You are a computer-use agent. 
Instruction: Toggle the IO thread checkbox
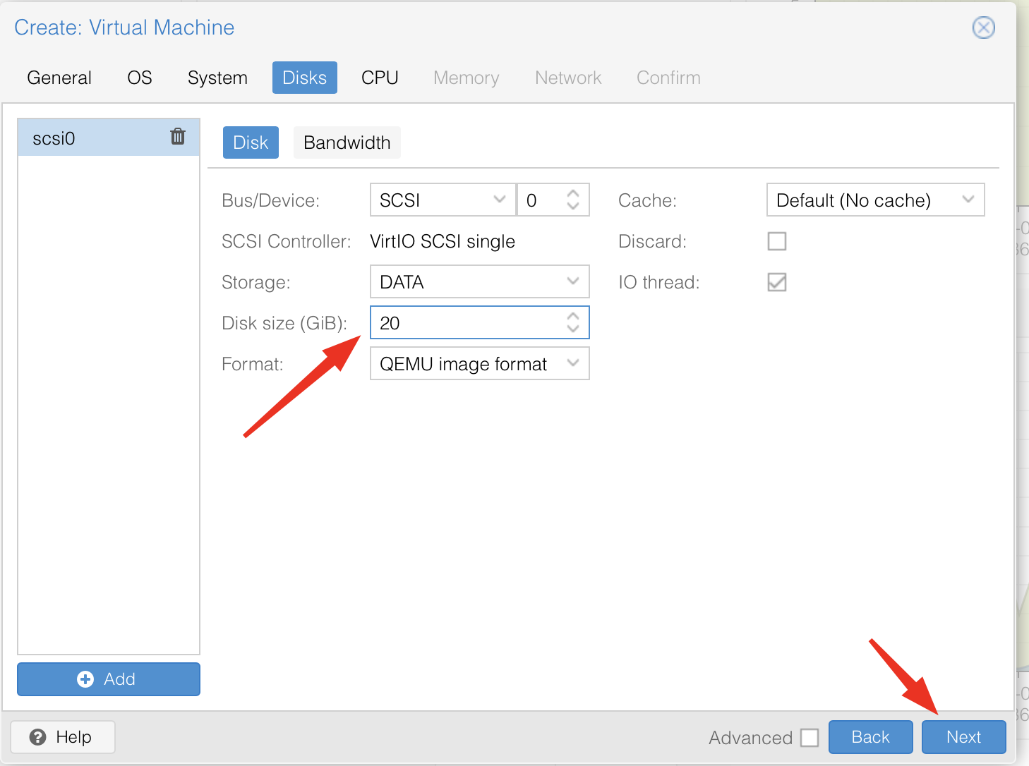(776, 282)
